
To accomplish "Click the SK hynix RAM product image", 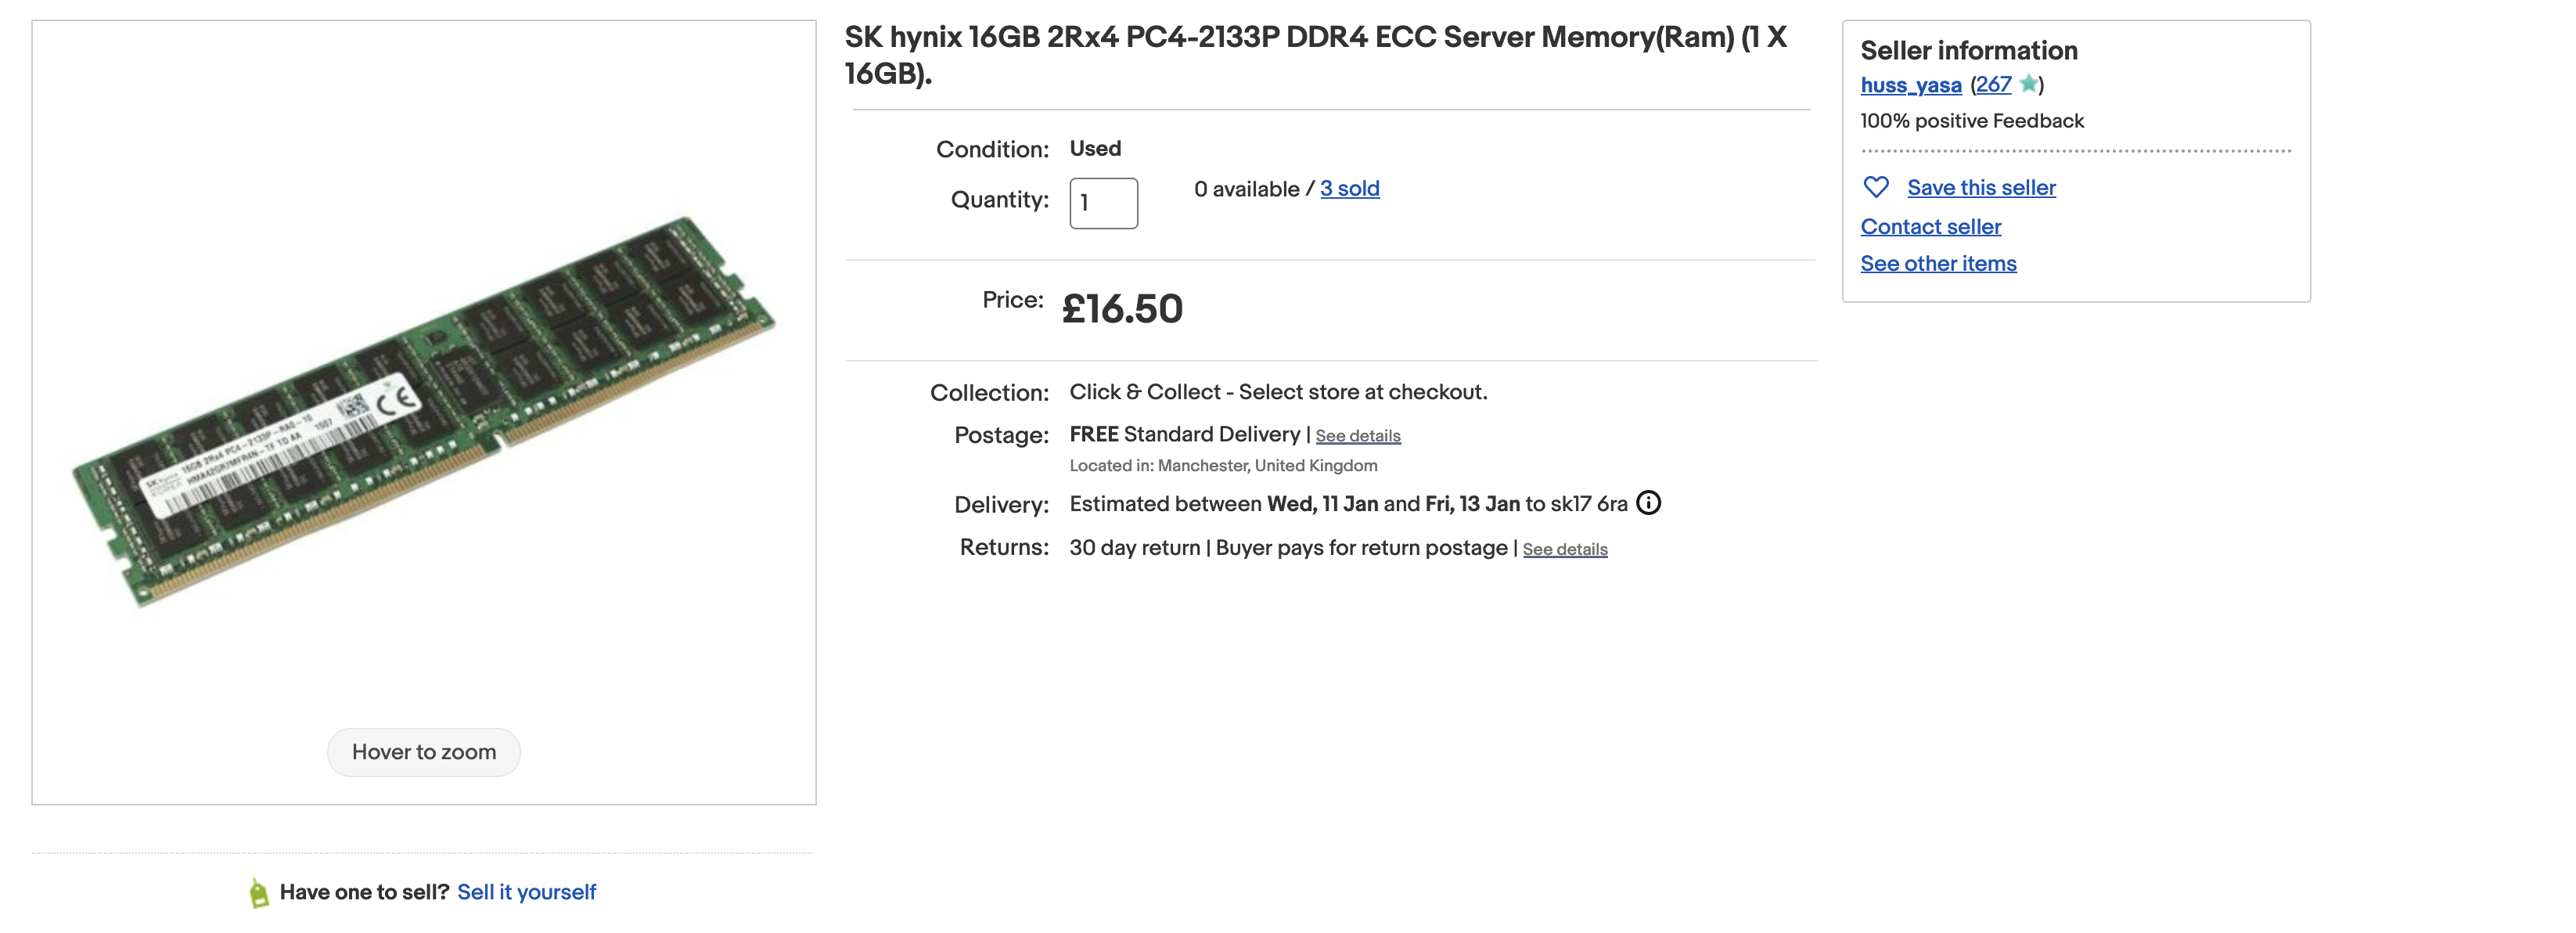I will [424, 410].
